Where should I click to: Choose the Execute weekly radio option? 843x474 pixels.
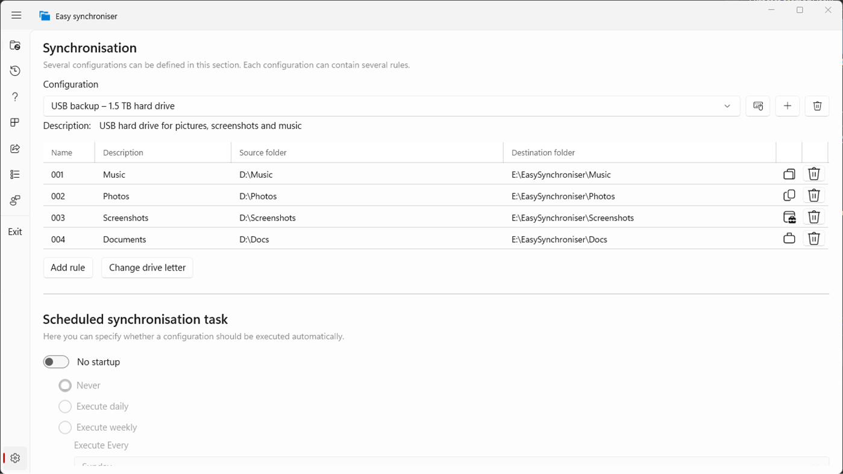pos(65,428)
